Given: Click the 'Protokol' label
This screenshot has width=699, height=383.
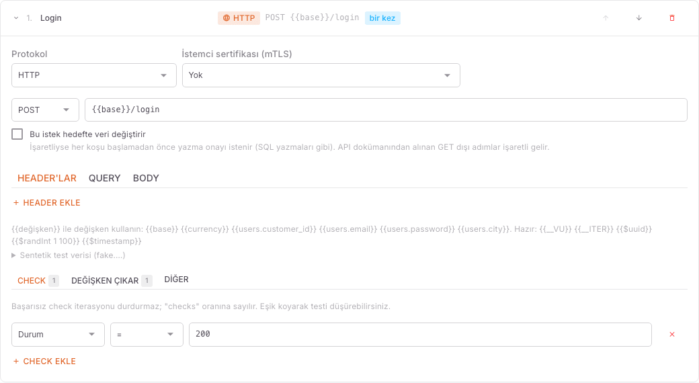Looking at the screenshot, I should pyautogui.click(x=30, y=54).
